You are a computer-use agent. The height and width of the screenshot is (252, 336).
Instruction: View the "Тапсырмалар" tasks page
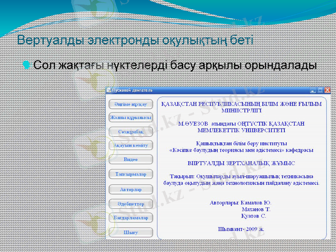pos(130,174)
